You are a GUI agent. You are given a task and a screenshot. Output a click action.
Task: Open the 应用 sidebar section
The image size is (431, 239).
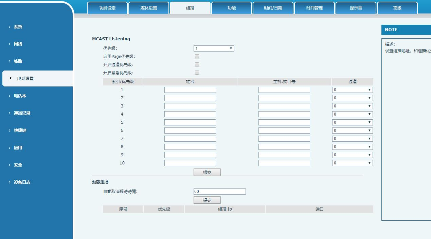coord(18,148)
